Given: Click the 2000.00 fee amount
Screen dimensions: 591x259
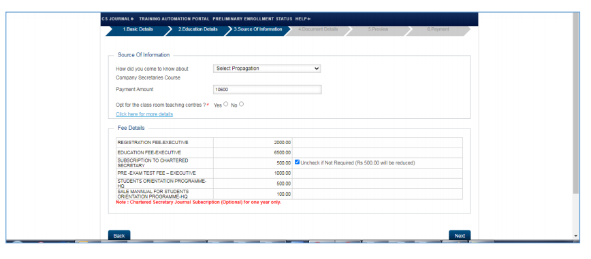Looking at the screenshot, I should [283, 143].
